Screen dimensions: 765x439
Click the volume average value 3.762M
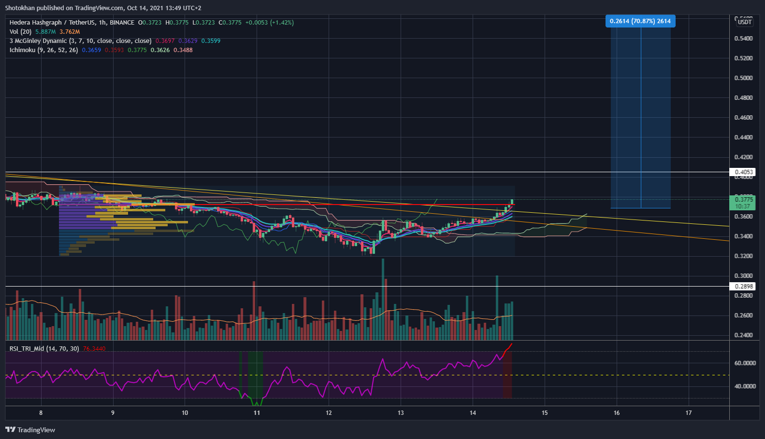pyautogui.click(x=70, y=32)
